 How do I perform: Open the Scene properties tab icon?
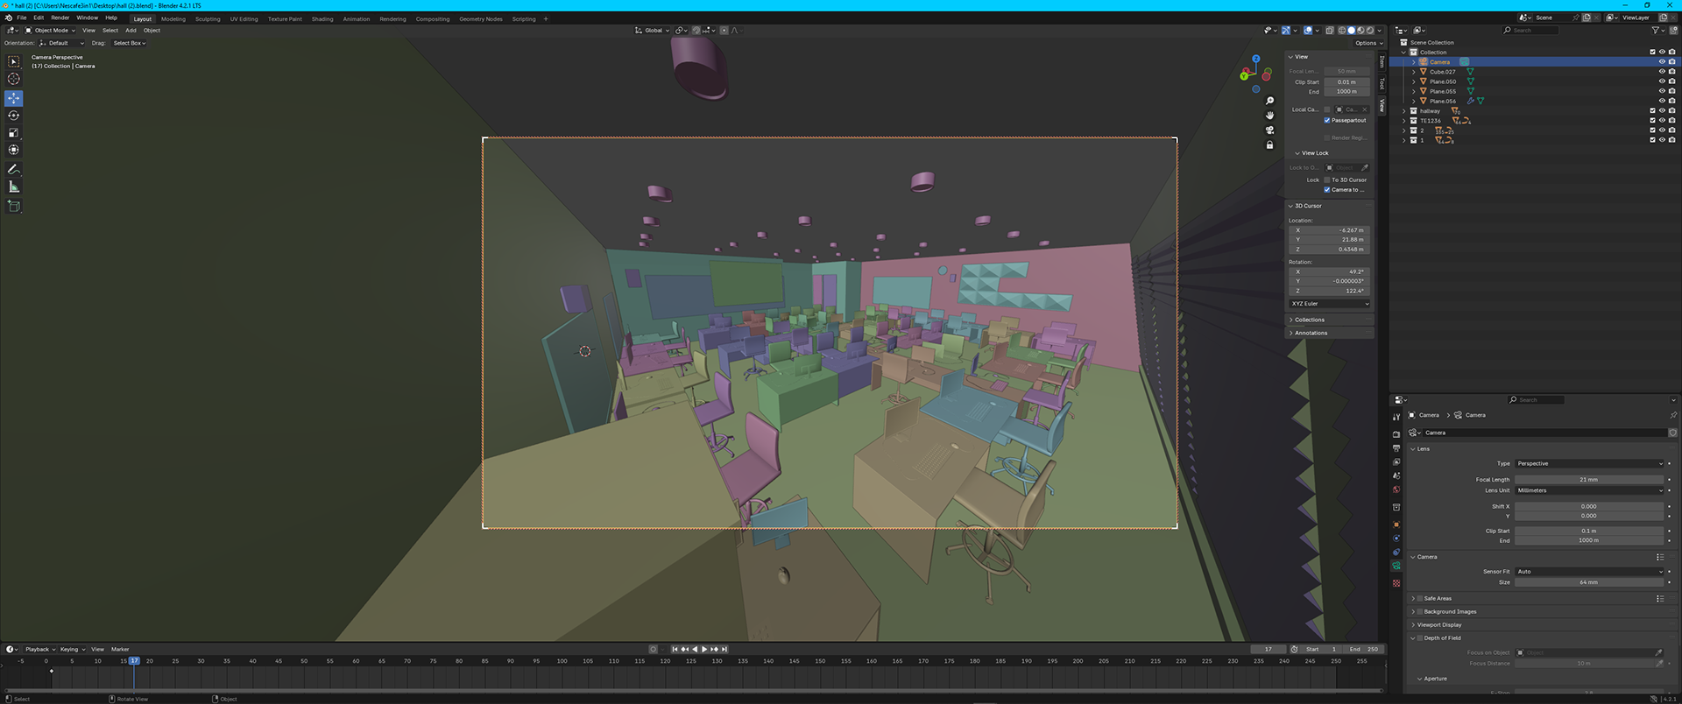1396,476
